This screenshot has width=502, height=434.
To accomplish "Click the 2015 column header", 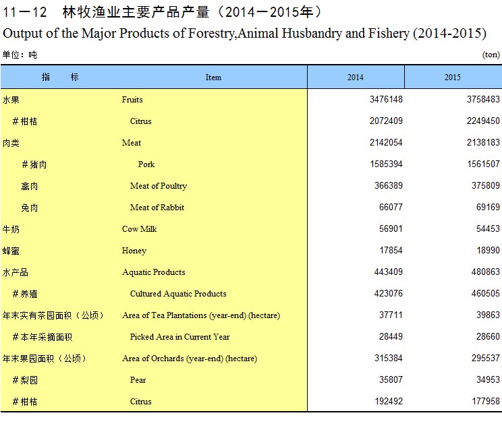I will click(452, 77).
